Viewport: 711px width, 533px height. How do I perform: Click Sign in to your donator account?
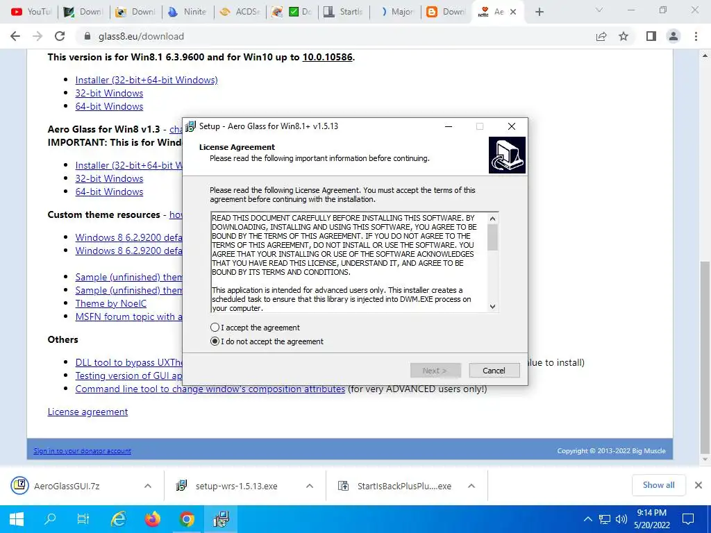[x=82, y=450]
